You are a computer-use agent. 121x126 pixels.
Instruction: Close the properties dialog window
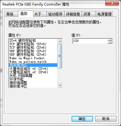coord(112,3)
